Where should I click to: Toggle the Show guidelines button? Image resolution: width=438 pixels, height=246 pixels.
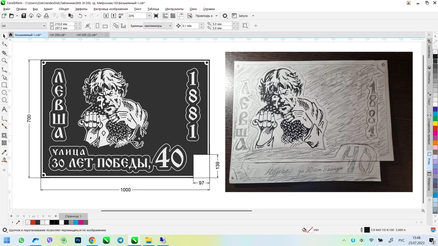coord(180,16)
